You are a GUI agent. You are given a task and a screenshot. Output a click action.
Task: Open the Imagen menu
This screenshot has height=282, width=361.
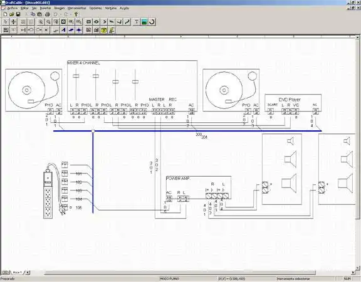pyautogui.click(x=60, y=8)
